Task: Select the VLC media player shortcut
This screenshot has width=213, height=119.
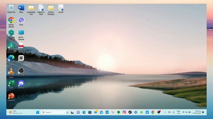Action: tap(11, 73)
